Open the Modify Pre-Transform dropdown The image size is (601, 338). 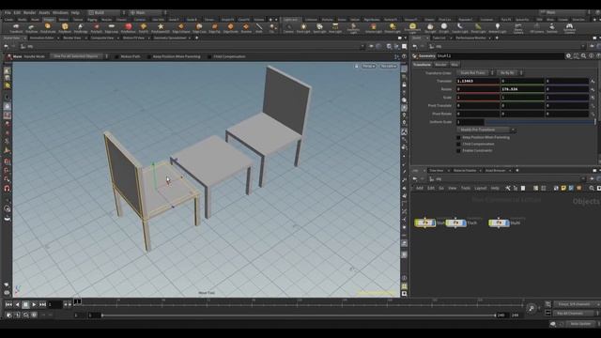click(485, 130)
